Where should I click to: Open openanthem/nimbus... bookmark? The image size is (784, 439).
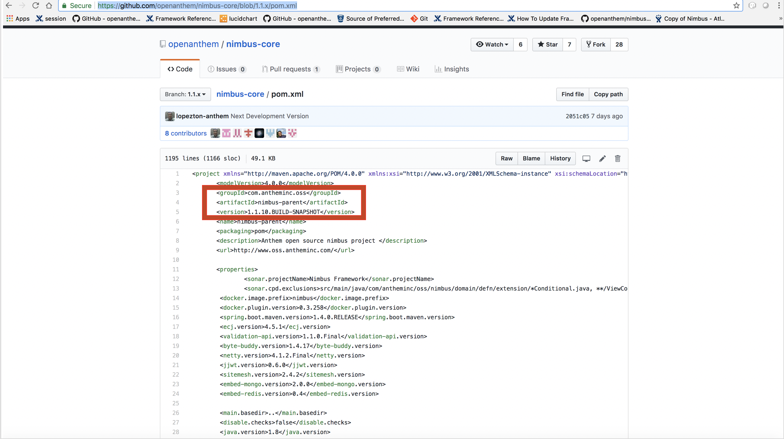point(616,18)
